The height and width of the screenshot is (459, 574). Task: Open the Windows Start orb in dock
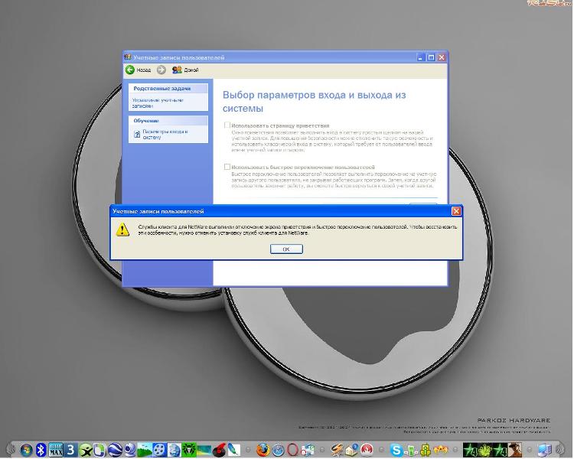point(26,450)
